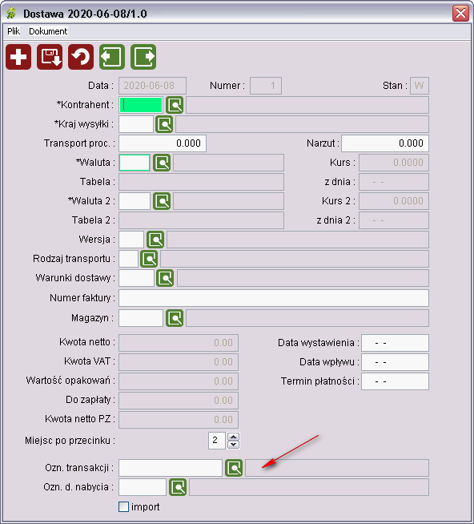Increase Miejsc po przecinku with up arrow
Viewport: 474px width, 524px height.
(x=233, y=437)
